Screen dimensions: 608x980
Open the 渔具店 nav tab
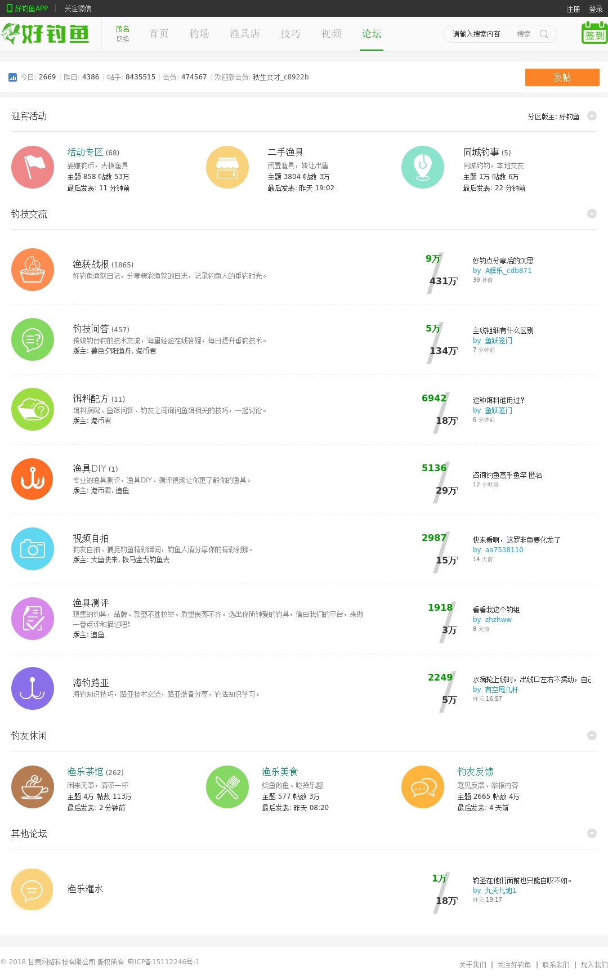(x=245, y=34)
